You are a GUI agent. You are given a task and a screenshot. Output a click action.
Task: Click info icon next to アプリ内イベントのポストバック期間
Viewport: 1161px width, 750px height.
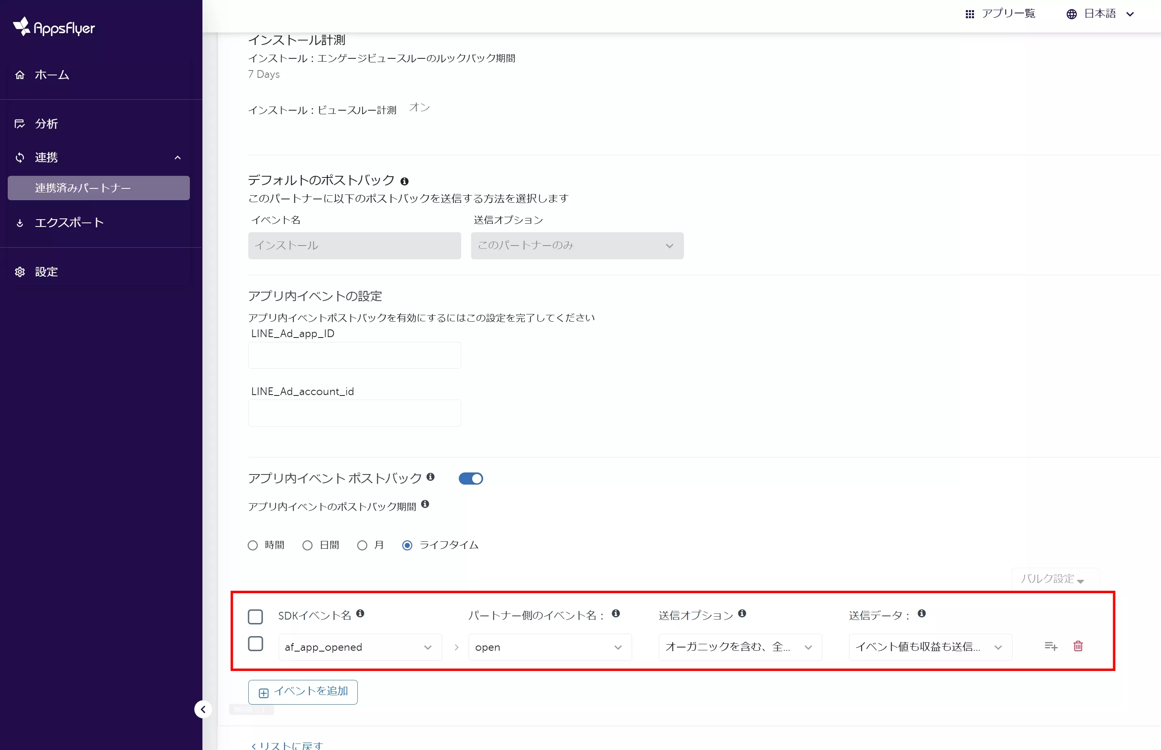click(x=425, y=504)
